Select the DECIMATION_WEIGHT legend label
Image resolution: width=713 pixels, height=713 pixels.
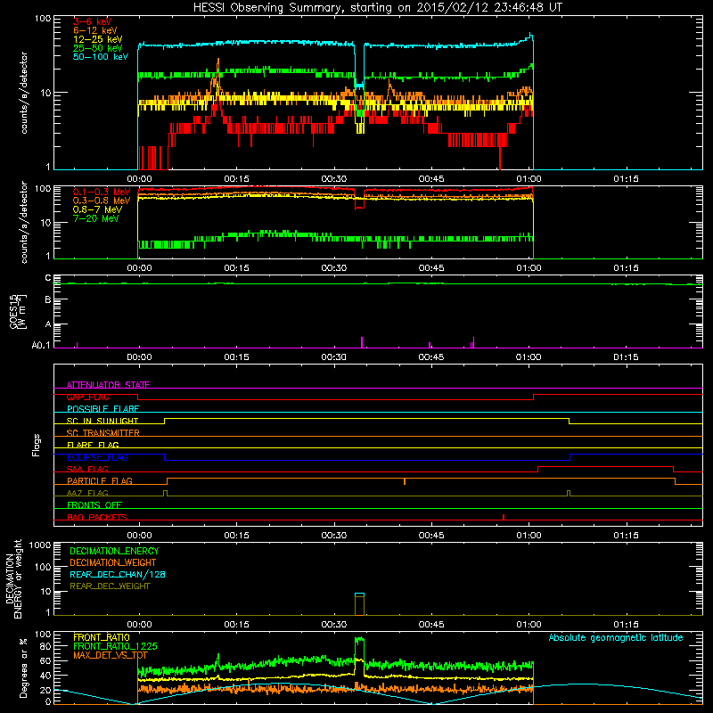[x=113, y=562]
